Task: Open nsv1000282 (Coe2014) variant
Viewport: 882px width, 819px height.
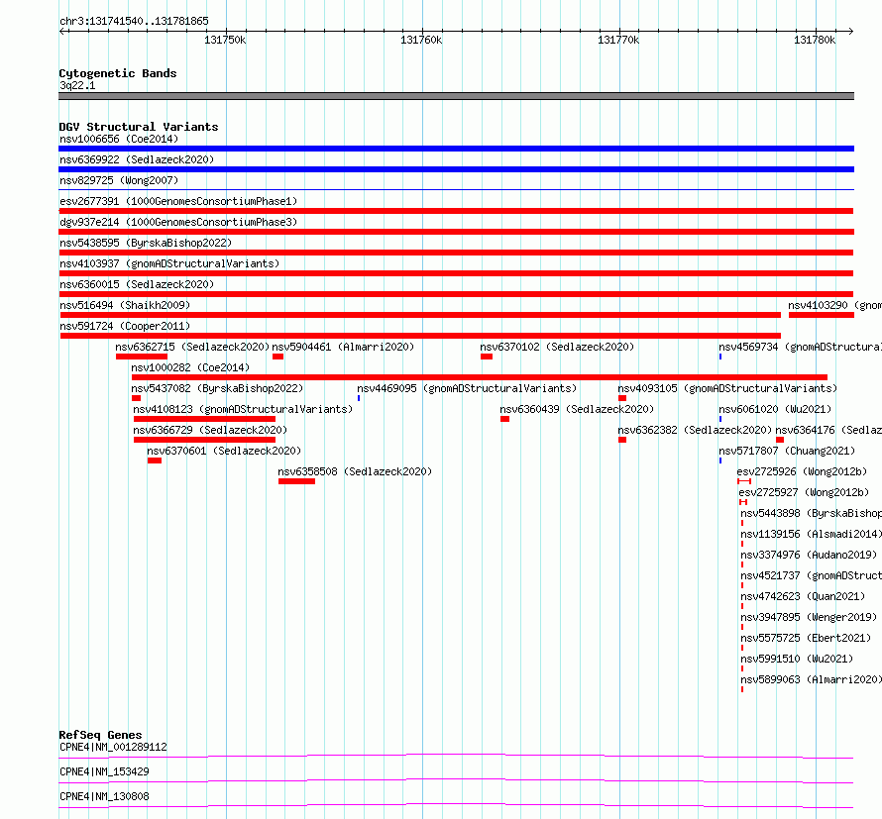Action: coord(190,367)
